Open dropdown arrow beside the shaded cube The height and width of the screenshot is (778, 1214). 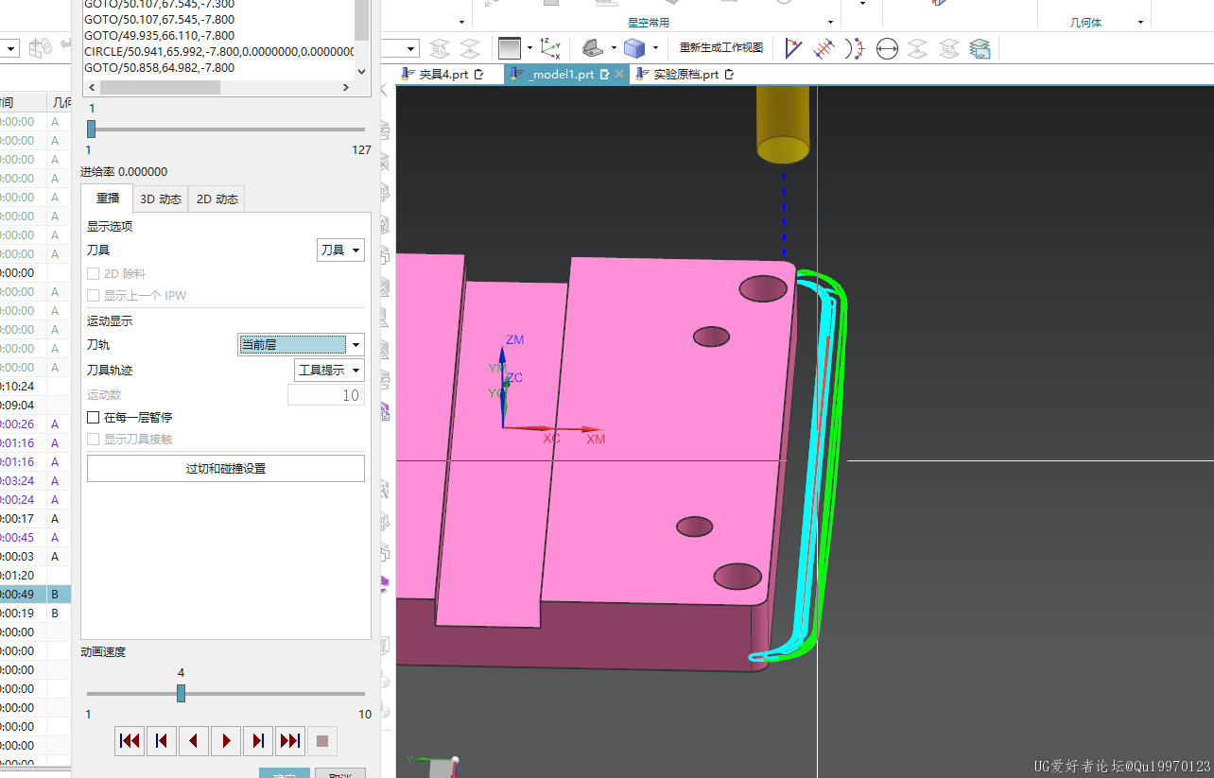click(655, 47)
